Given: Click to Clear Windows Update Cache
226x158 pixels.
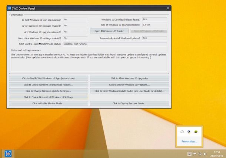Looking at the screenshot, I should 129,91.
